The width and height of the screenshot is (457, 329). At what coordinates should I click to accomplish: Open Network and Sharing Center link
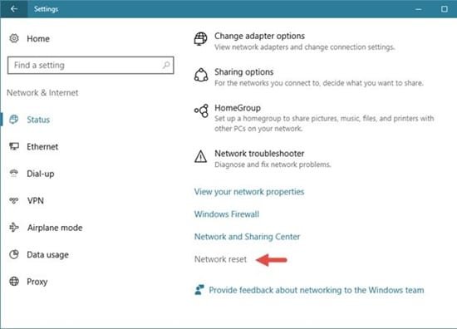[247, 237]
